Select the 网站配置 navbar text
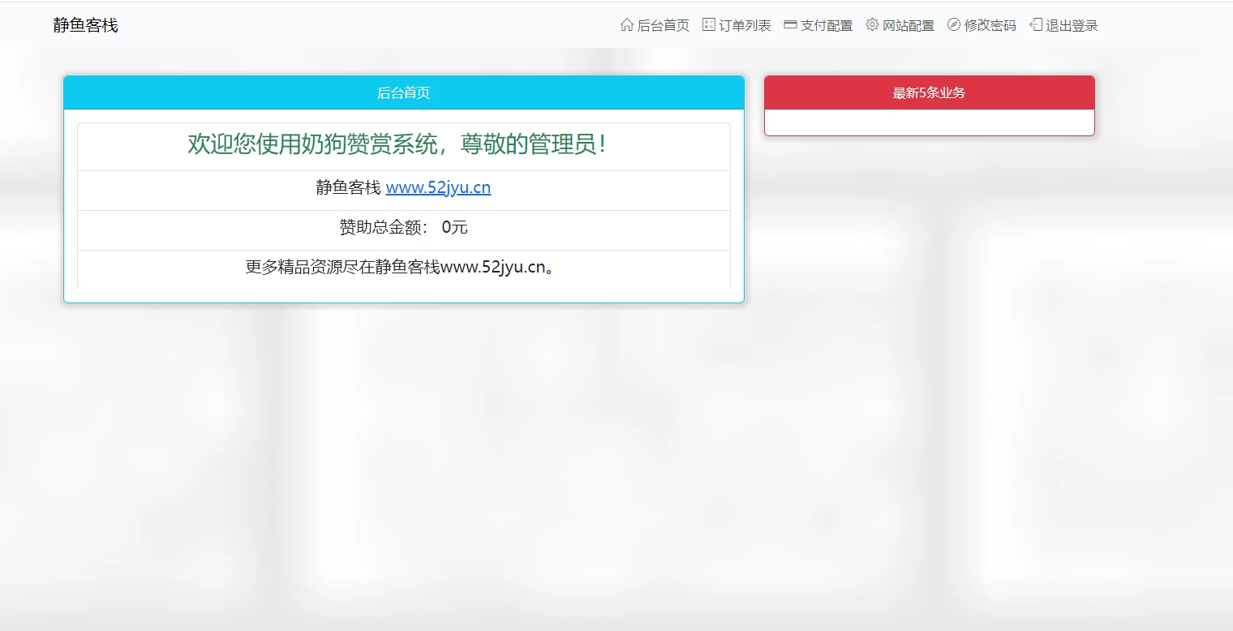Viewport: 1233px width, 631px height. tap(909, 26)
